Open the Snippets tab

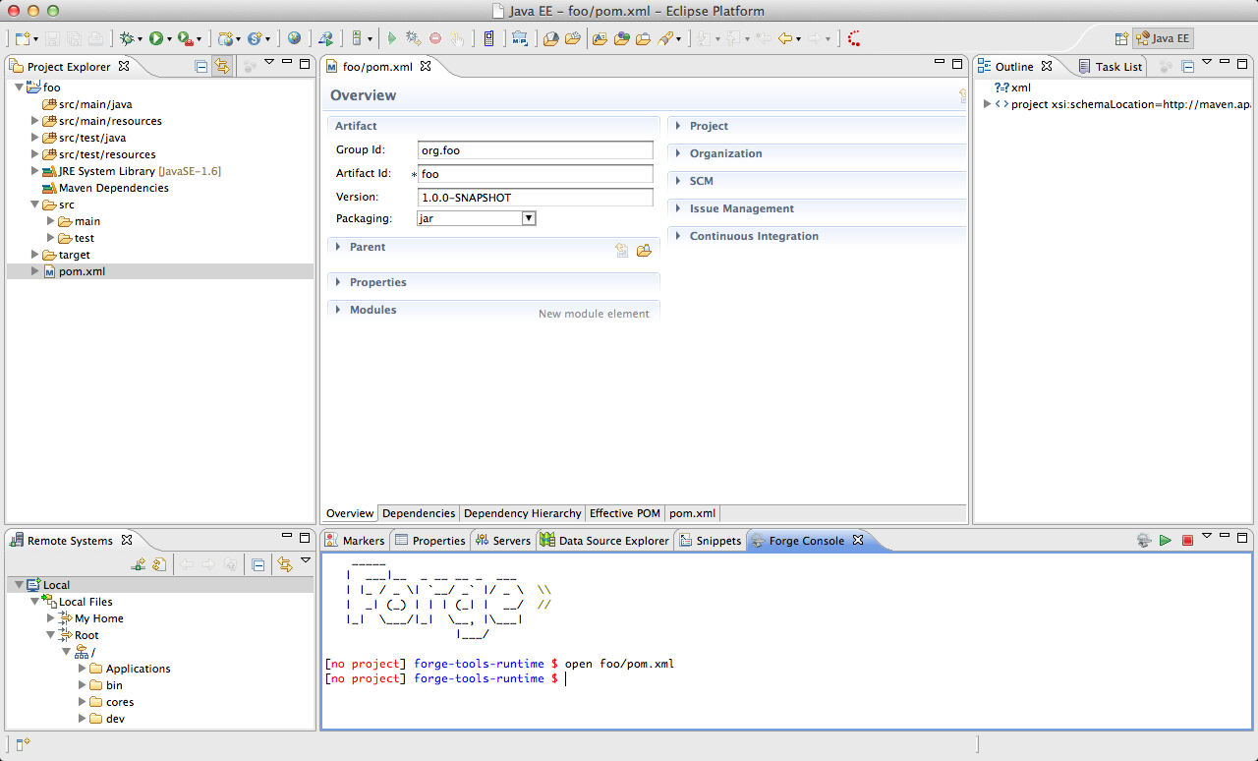pyautogui.click(x=711, y=541)
